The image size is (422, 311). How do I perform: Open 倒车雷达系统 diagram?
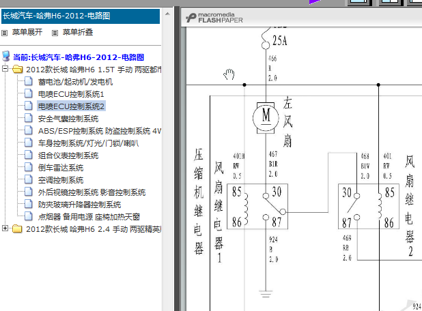click(x=61, y=168)
